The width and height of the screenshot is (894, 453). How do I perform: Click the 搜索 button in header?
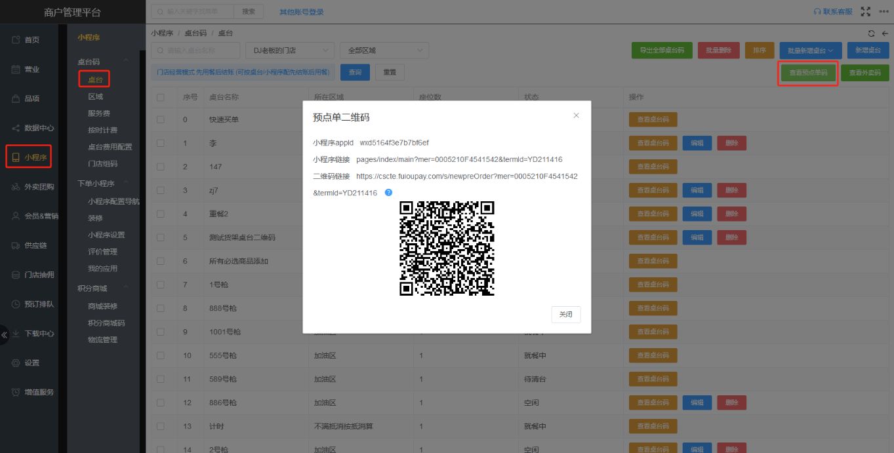[249, 12]
